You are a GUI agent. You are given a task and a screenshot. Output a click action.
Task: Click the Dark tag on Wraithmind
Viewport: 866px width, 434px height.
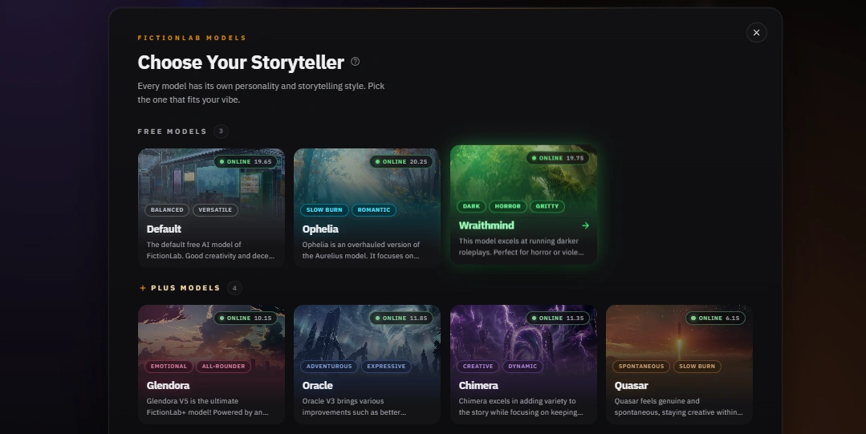pos(471,206)
